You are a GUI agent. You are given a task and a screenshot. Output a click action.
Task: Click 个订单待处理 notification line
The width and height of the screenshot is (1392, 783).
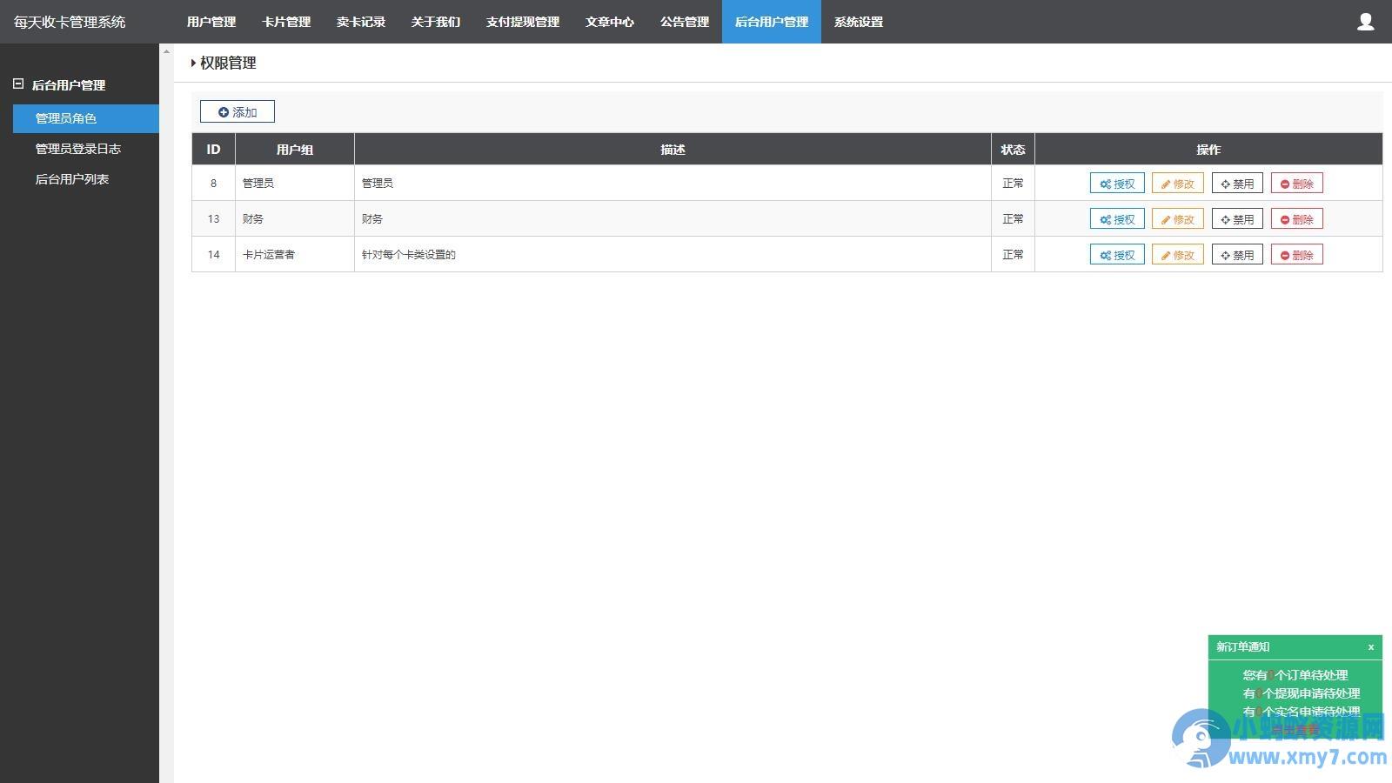click(1296, 675)
